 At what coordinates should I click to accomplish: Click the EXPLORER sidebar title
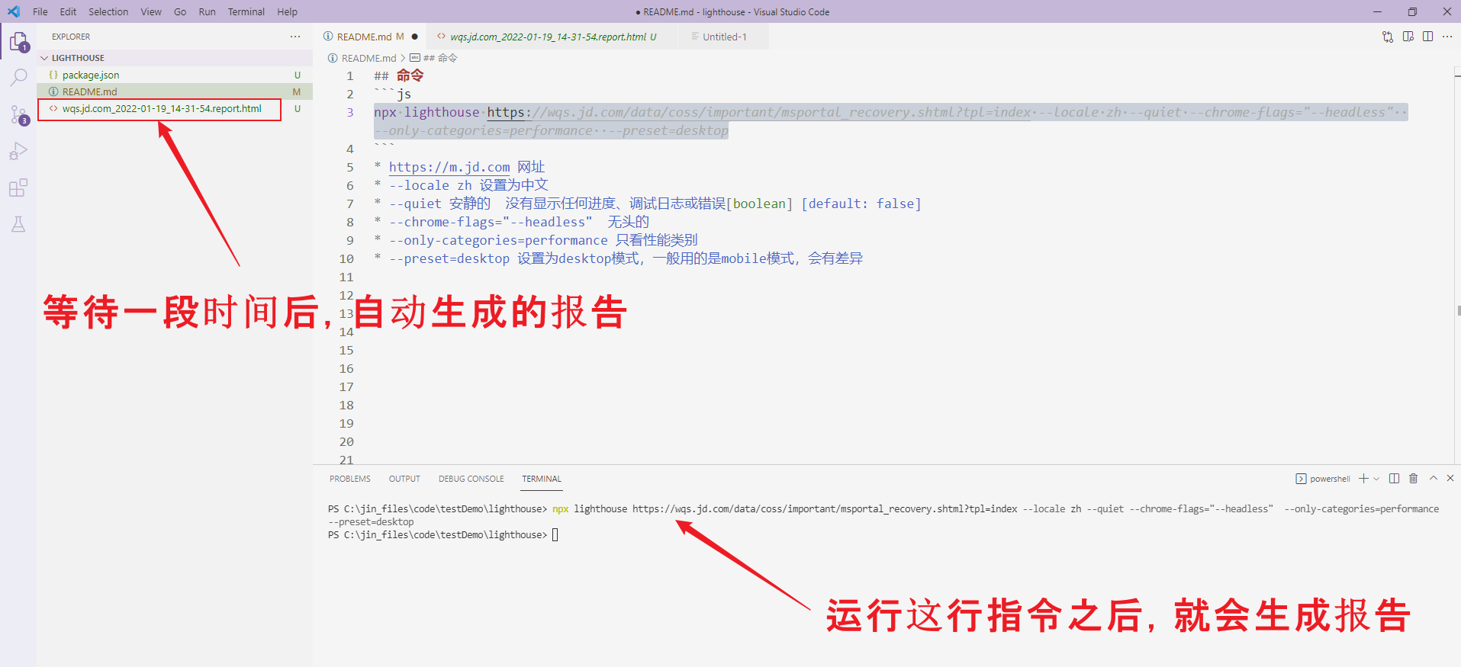pos(71,37)
